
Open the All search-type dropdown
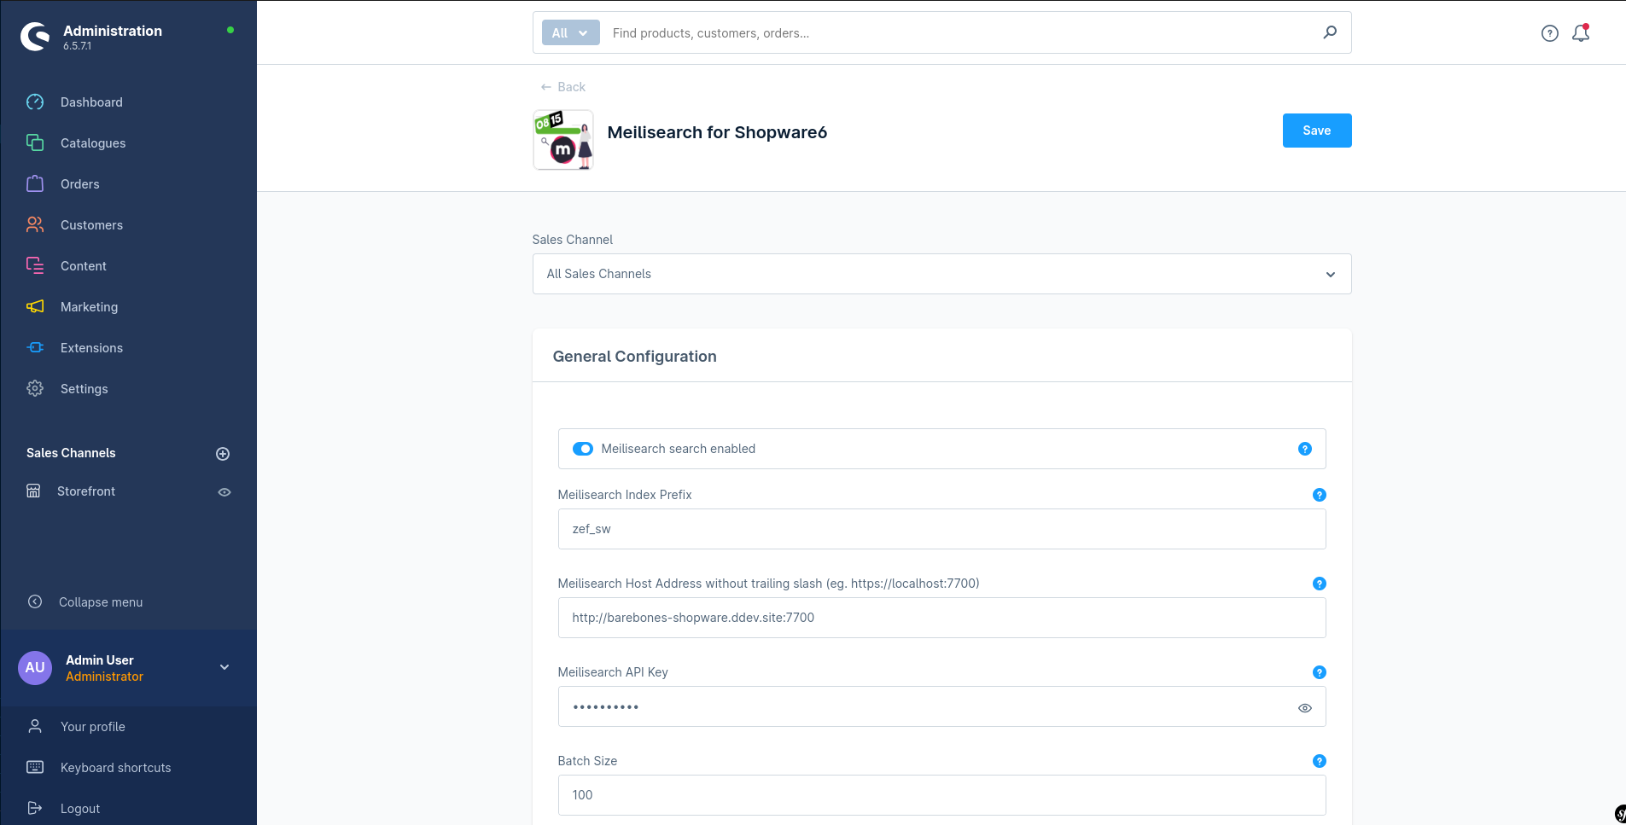click(570, 33)
